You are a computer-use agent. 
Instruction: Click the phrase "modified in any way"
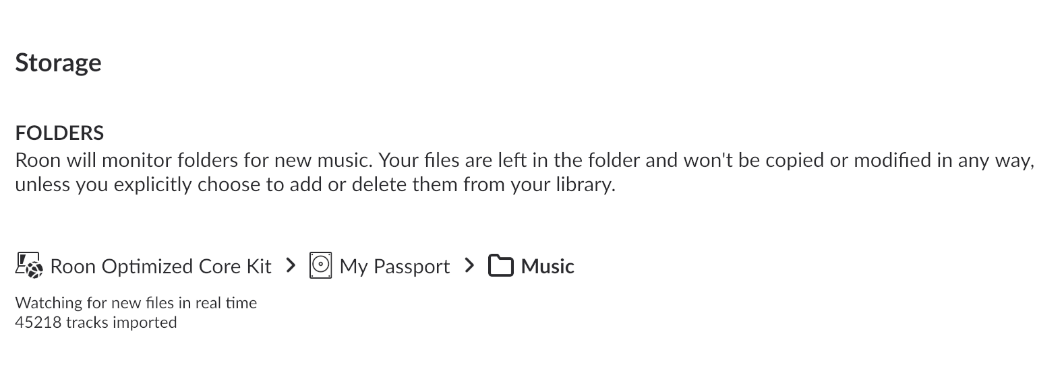(x=943, y=160)
